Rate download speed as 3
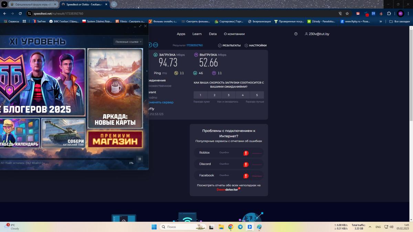 (x=229, y=95)
